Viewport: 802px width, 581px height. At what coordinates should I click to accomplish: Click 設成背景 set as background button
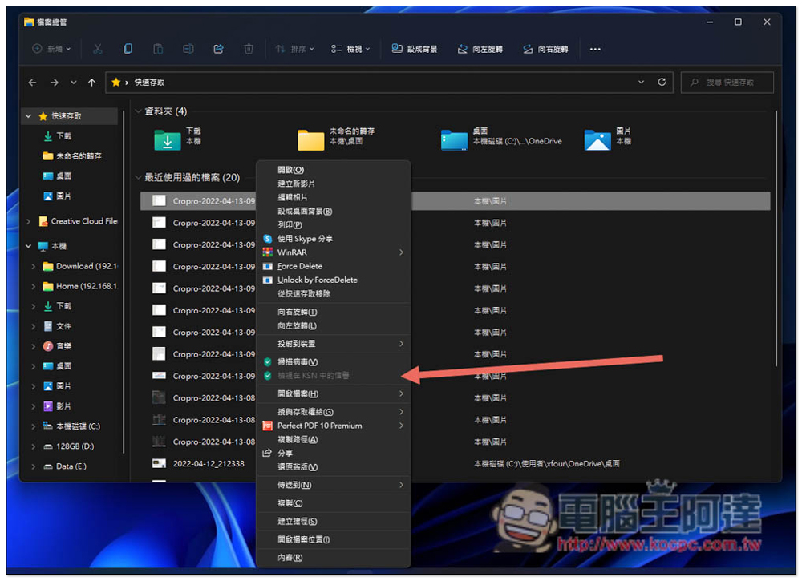(x=415, y=49)
